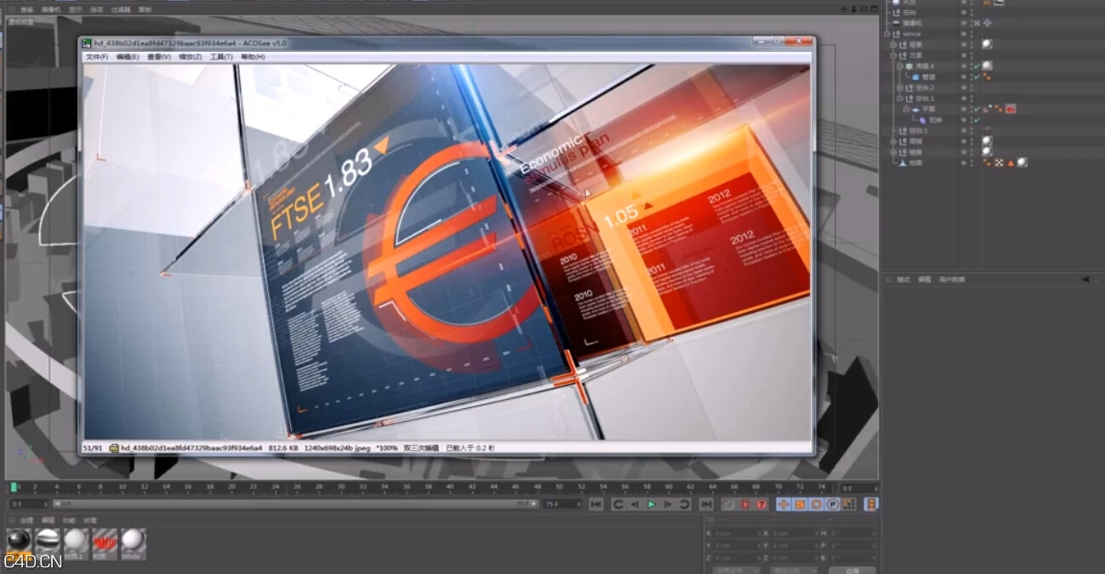Disable the green enable checkmark on 平面
The height and width of the screenshot is (574, 1105).
tap(978, 109)
